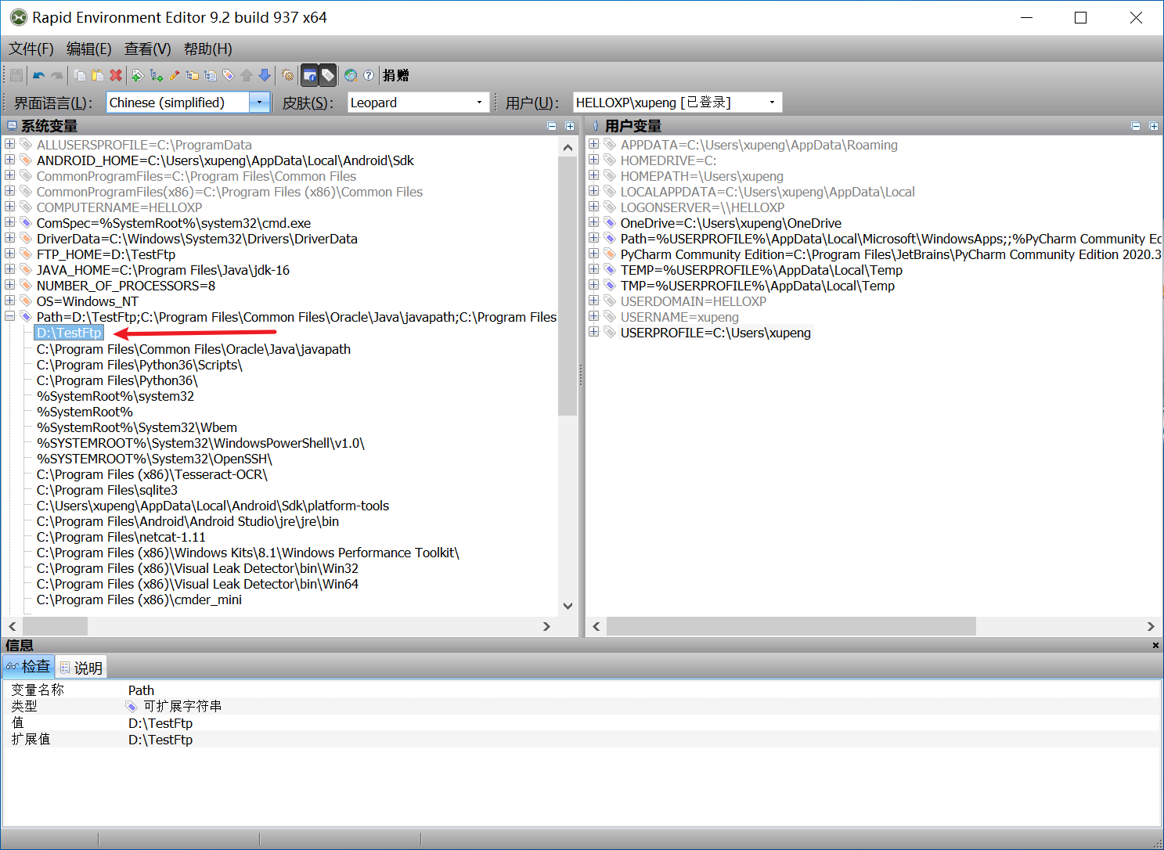This screenshot has height=850, width=1164.
Task: Toggle the tag display toolbar button
Action: coord(329,74)
